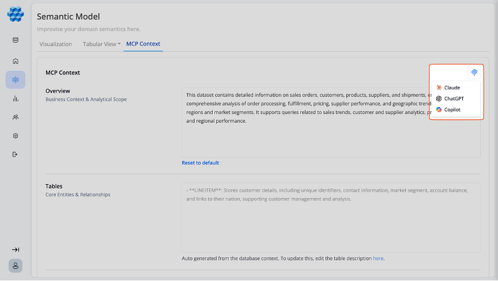Open the user profile avatar
498x281 pixels.
coord(16,265)
